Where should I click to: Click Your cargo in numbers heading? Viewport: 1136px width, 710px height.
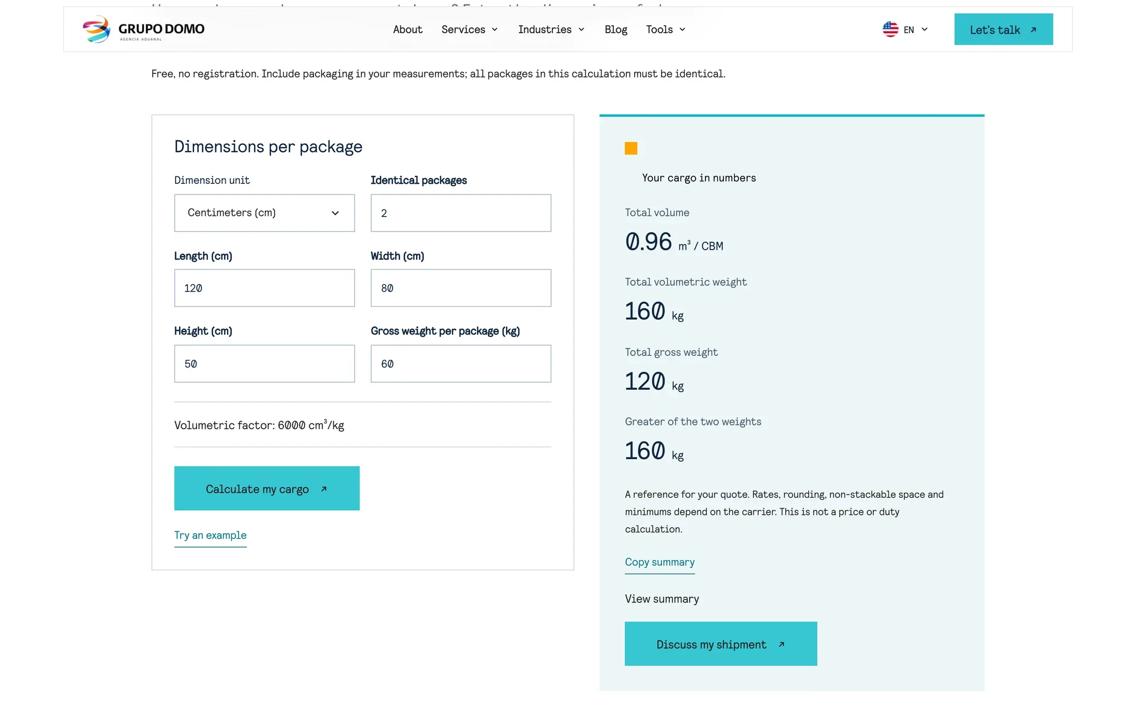point(699,178)
